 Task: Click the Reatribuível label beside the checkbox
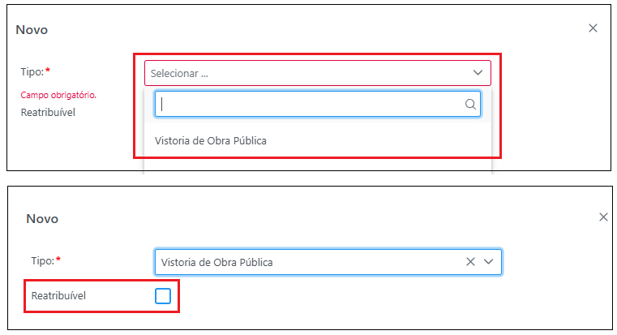[58, 296]
